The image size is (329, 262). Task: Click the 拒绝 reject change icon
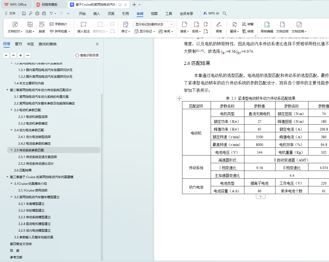click(x=196, y=24)
